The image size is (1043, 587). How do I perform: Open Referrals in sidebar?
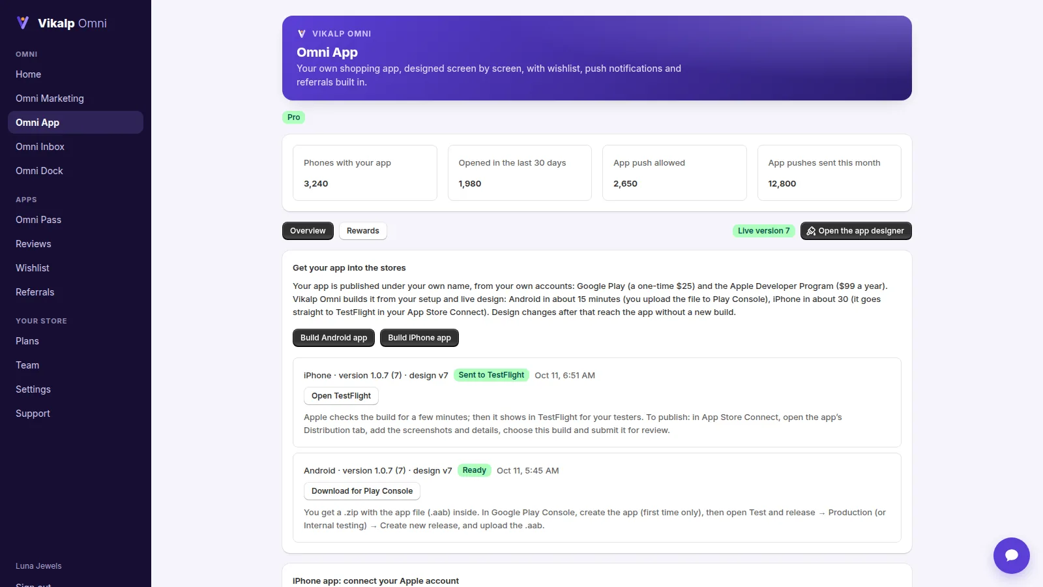(x=76, y=292)
